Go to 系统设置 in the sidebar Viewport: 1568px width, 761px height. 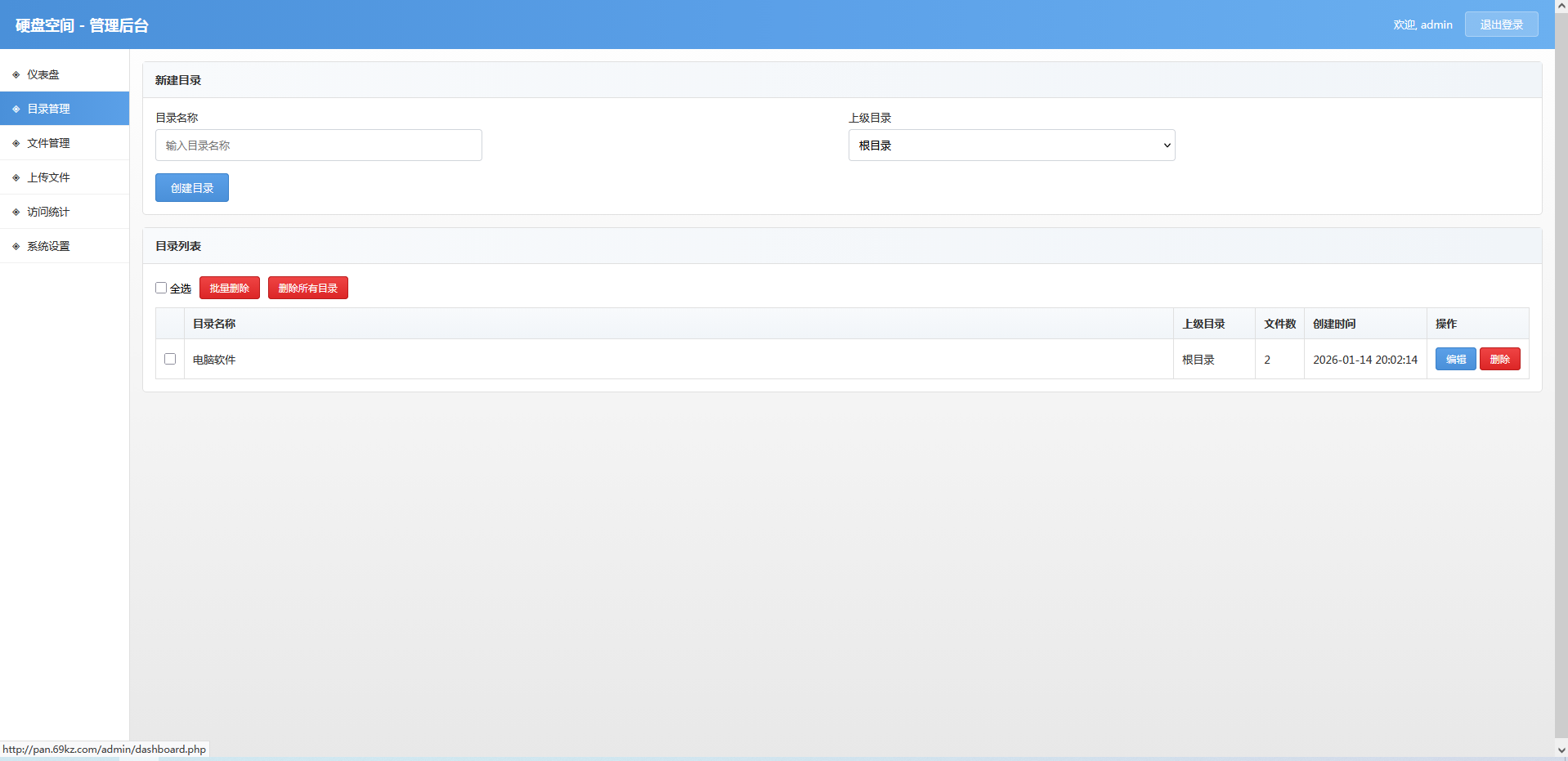(x=48, y=246)
